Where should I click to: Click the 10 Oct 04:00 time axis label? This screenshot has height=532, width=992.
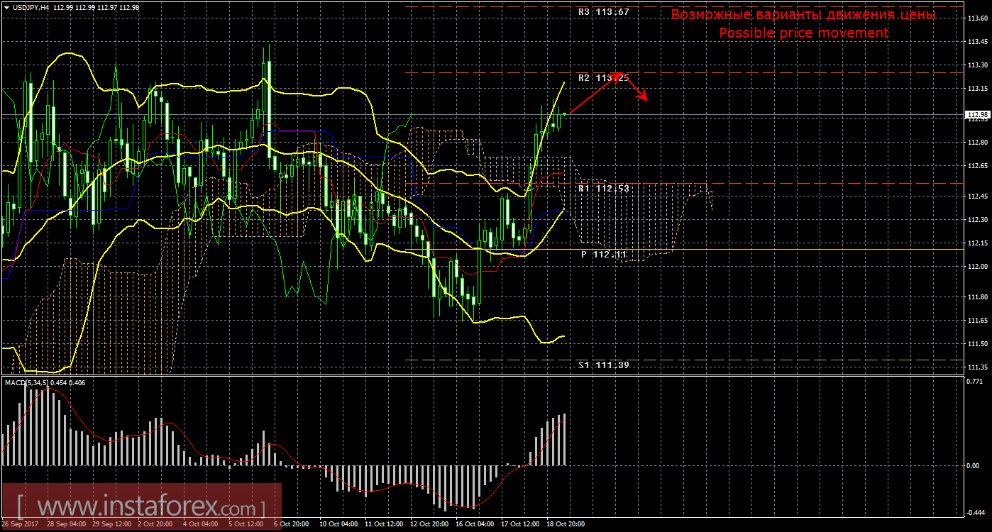337,524
